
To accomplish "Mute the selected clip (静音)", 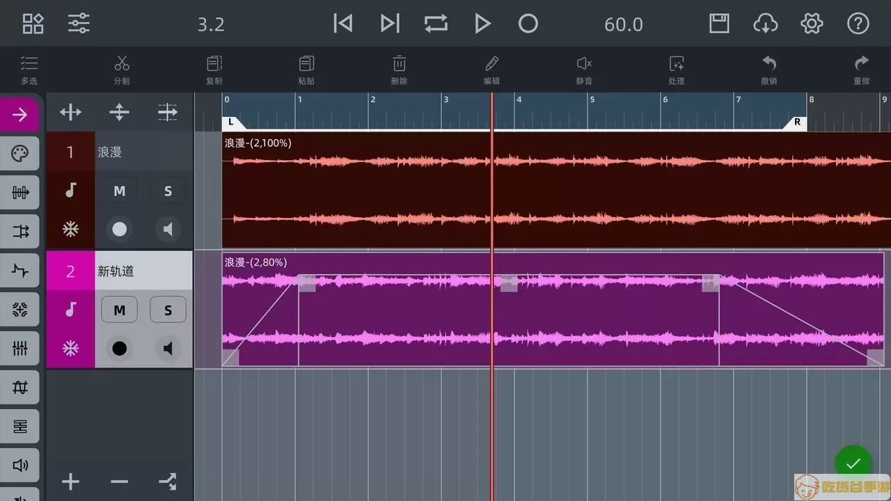I will (584, 70).
